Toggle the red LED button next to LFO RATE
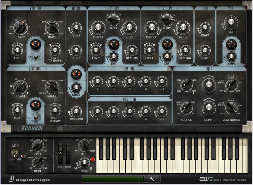This screenshot has height=185, width=253. (93, 159)
